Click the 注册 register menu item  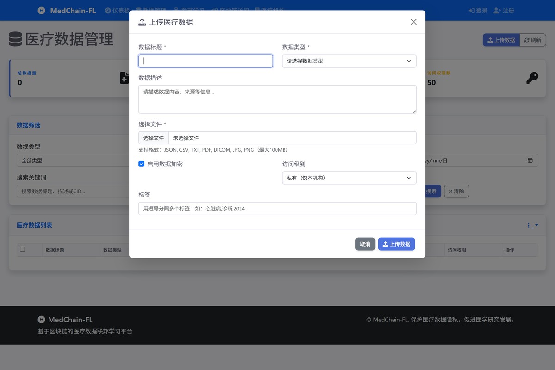click(504, 10)
